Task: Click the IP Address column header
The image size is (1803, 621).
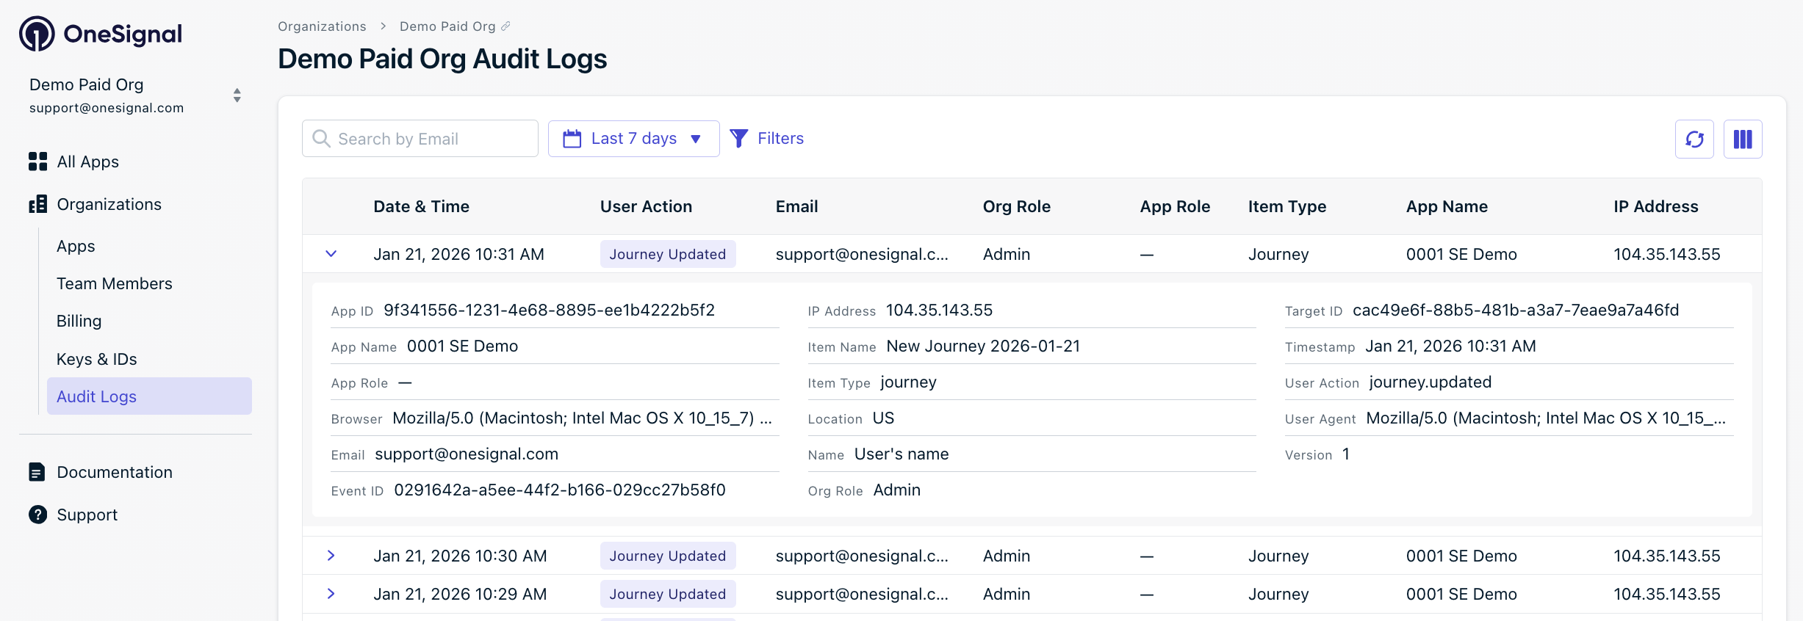Action: coord(1655,207)
